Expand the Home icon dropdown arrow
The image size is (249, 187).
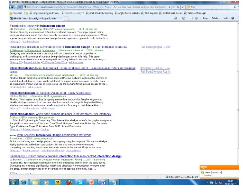point(179,18)
